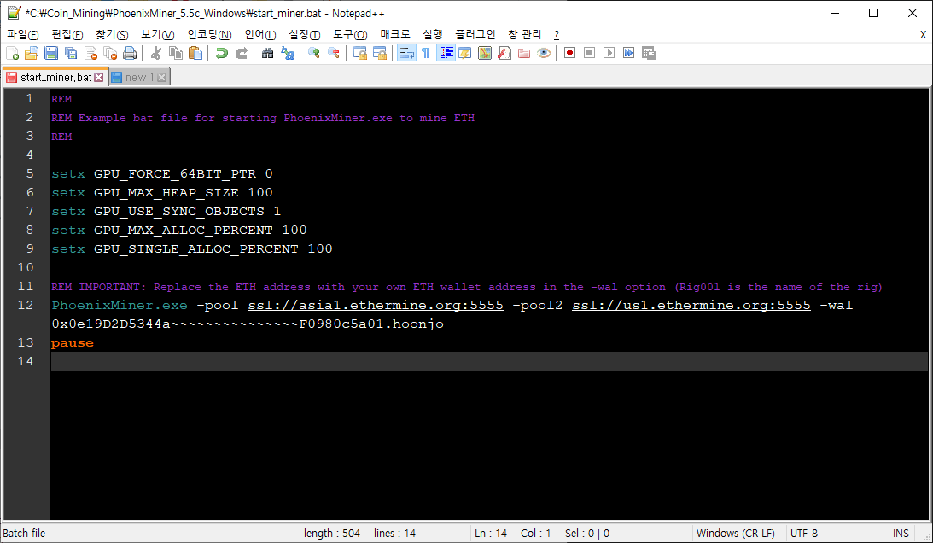Screen dimensions: 933x543
Task: Open the 실행 menu
Action: (433, 34)
